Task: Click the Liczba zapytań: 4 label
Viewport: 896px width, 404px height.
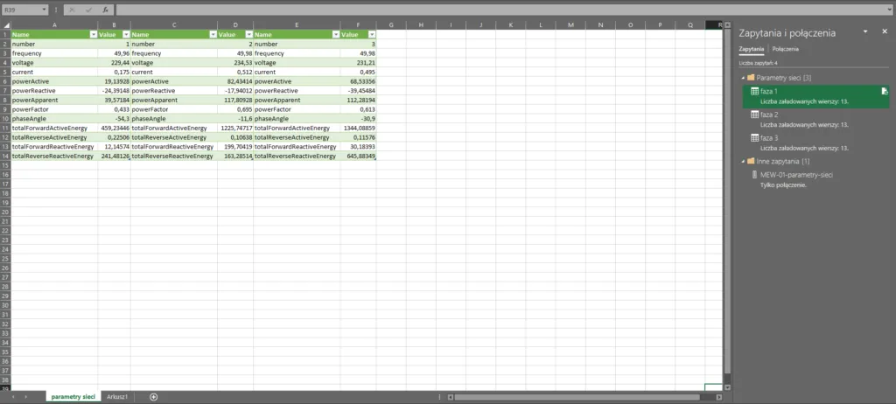Action: (758, 63)
